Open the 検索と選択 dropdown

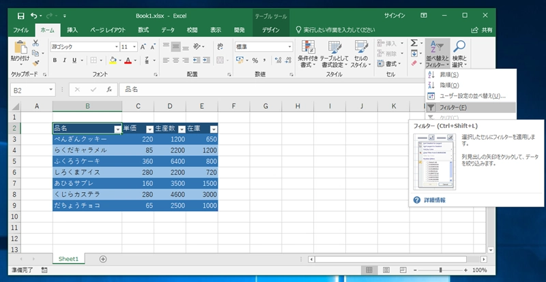tap(459, 54)
